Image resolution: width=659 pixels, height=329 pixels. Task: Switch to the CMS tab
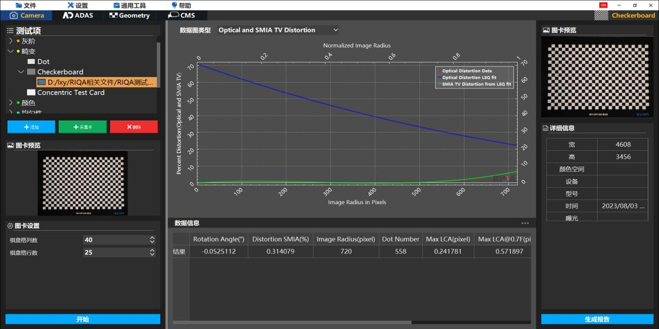coord(181,15)
